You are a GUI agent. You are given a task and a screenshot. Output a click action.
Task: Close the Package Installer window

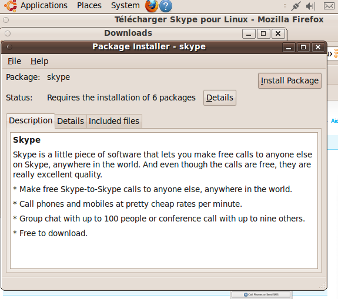(x=318, y=47)
